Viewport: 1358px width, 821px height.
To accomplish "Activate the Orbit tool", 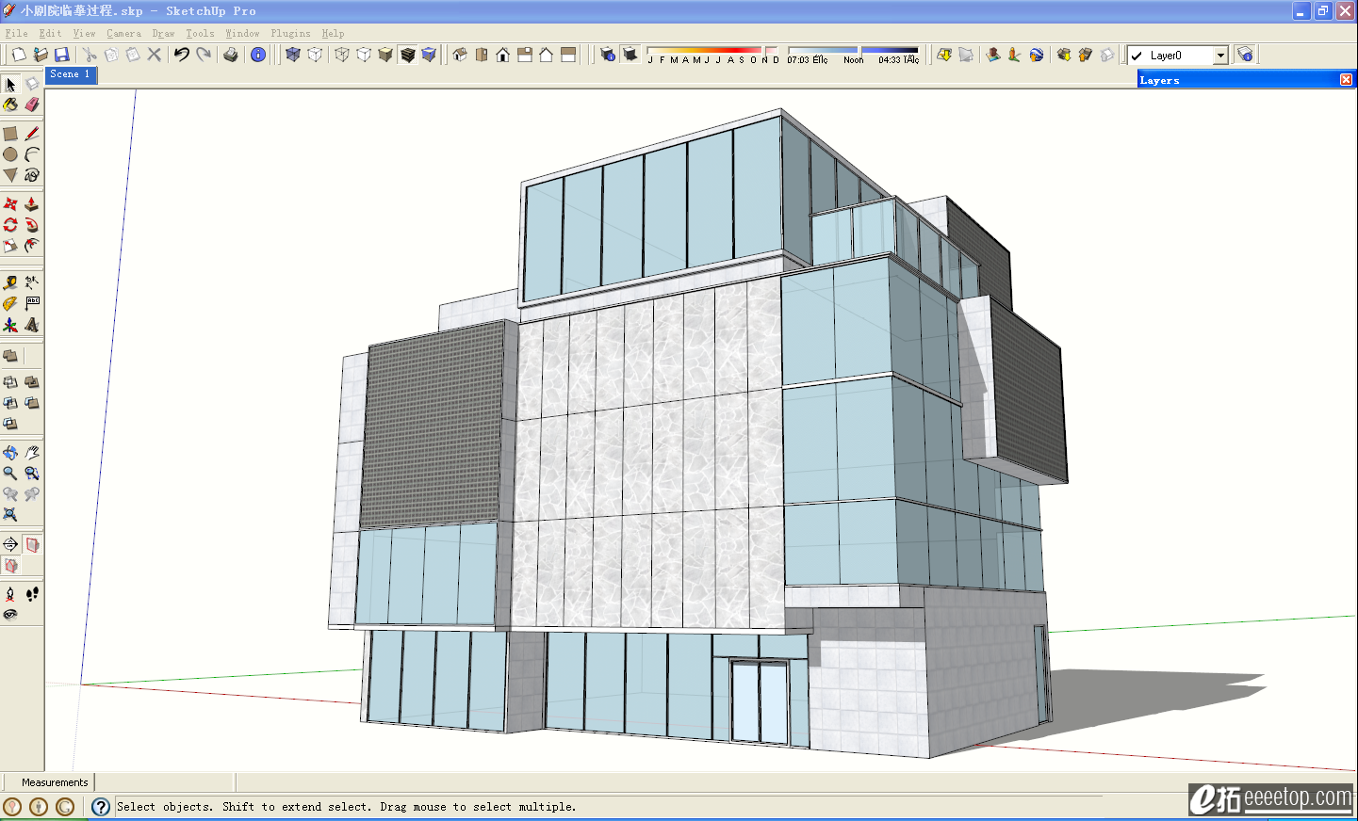I will tap(10, 453).
